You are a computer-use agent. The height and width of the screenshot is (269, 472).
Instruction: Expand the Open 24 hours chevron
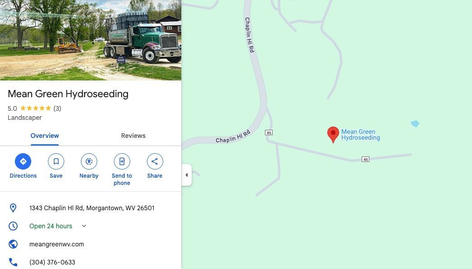coord(84,226)
